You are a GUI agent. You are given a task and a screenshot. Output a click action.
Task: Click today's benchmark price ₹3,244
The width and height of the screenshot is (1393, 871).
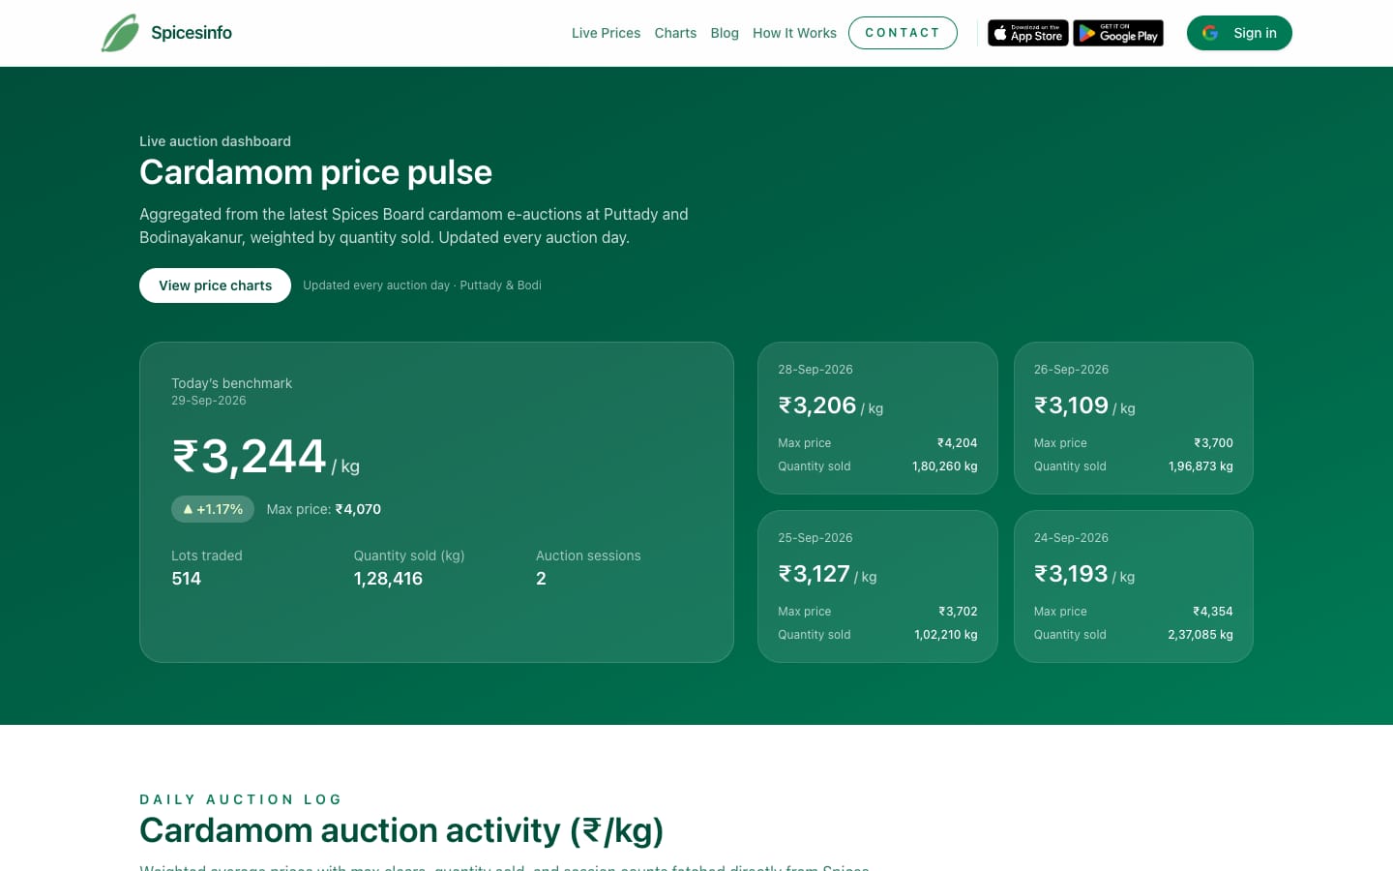(250, 457)
